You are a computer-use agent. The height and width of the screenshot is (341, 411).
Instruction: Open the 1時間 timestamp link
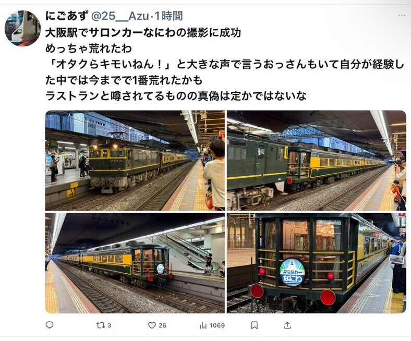pyautogui.click(x=168, y=16)
